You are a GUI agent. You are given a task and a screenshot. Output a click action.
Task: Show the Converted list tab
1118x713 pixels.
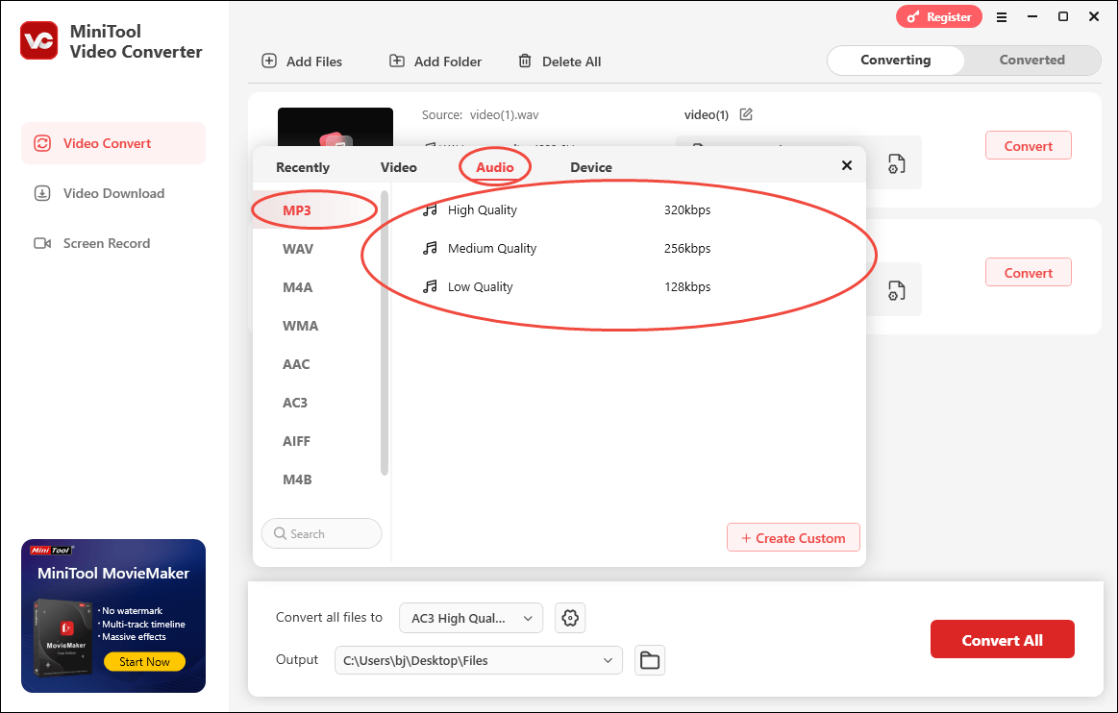(1031, 60)
